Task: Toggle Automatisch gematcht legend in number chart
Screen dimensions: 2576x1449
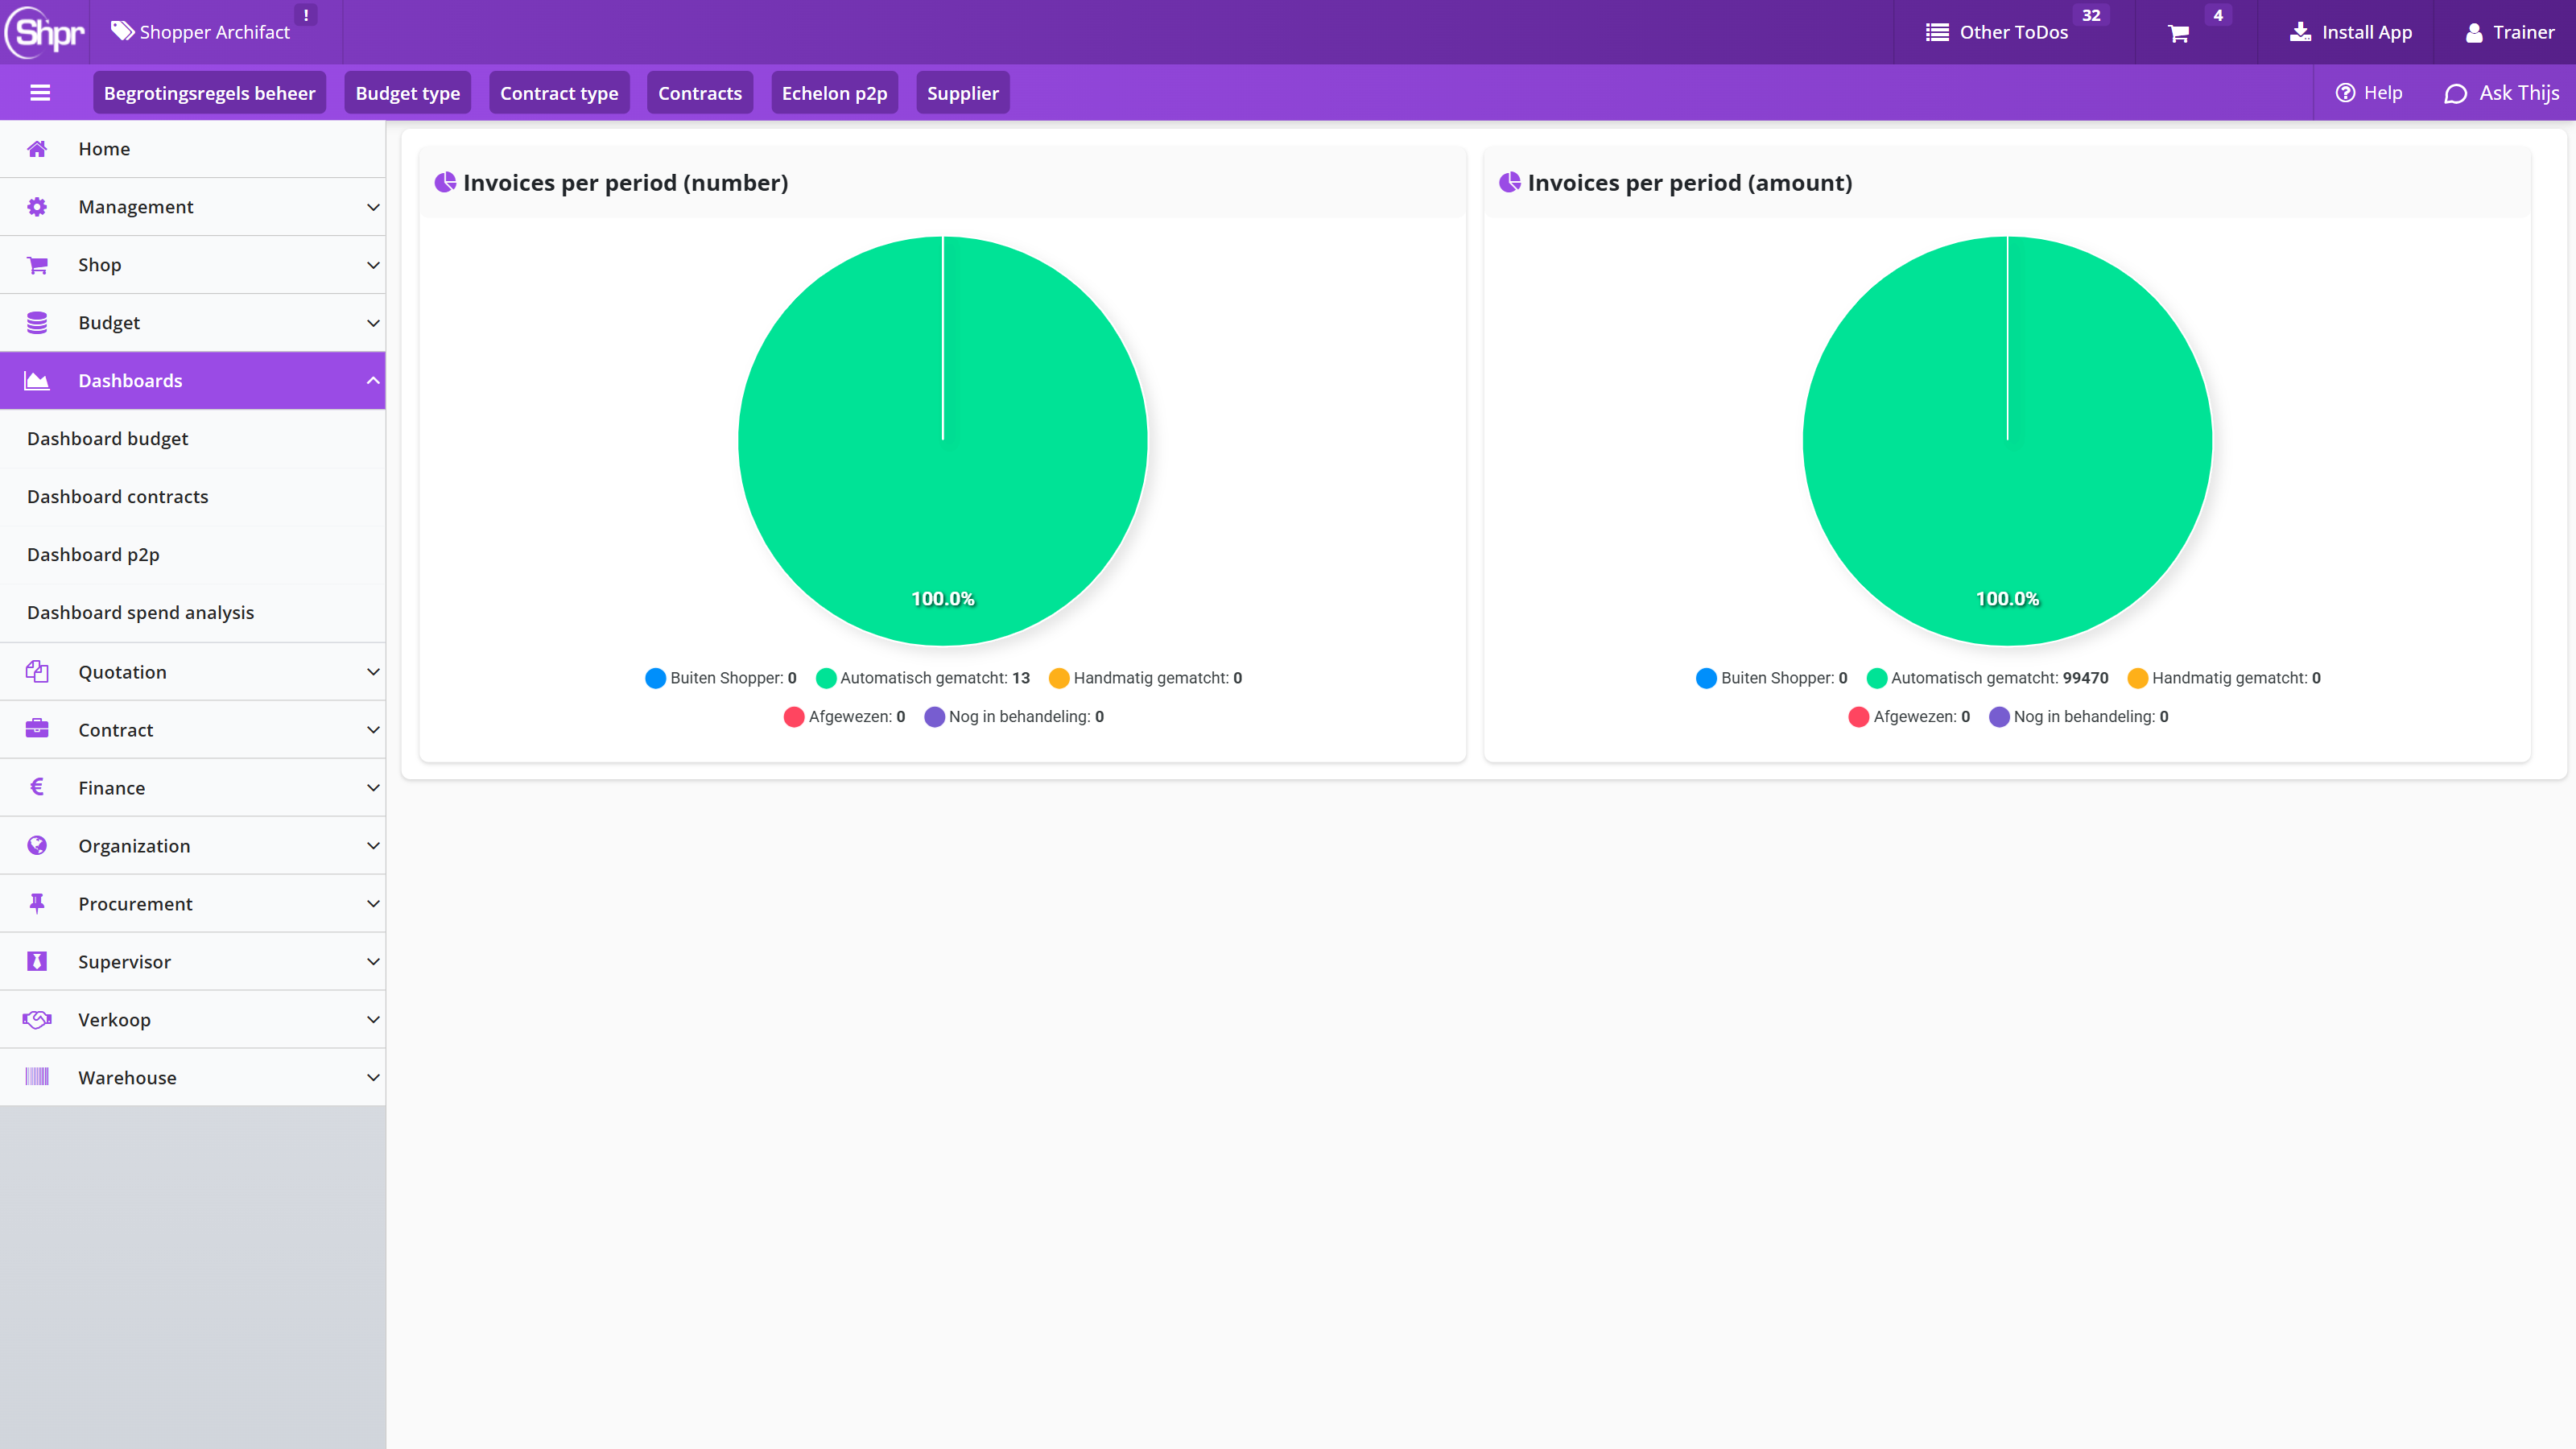Action: pyautogui.click(x=923, y=678)
